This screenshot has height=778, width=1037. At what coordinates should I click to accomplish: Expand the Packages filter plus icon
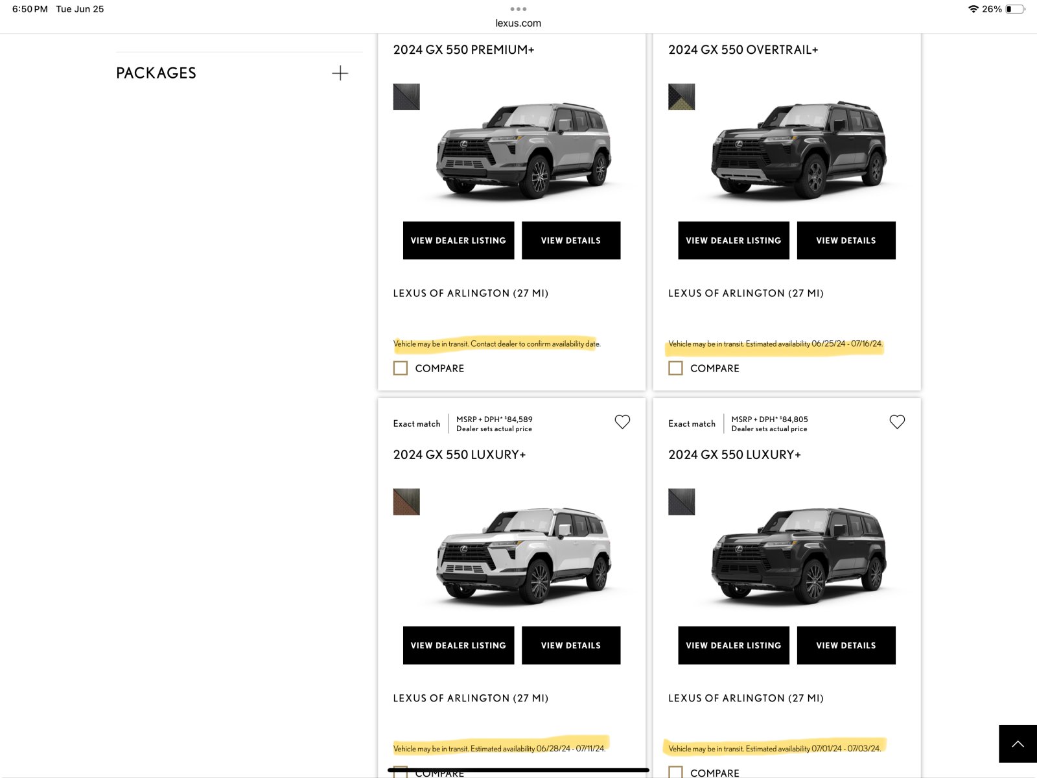[340, 73]
